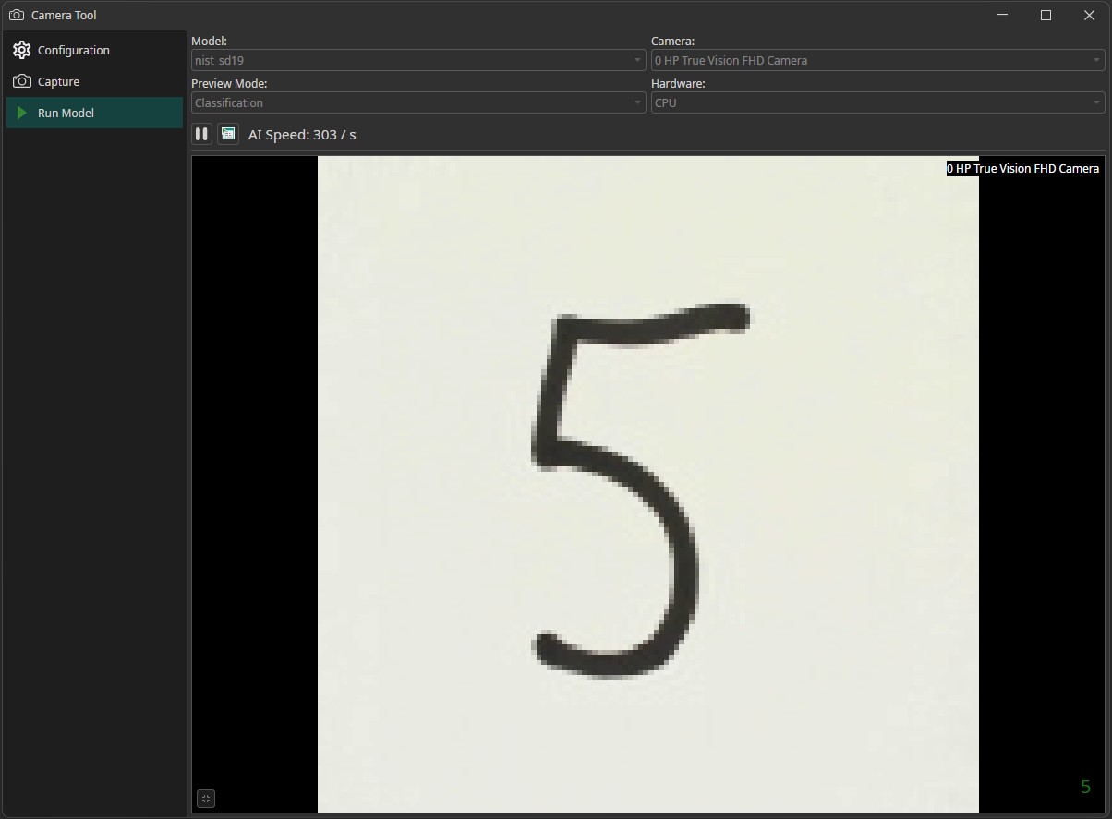Click the handwritten 5 camera preview image

pos(647,484)
